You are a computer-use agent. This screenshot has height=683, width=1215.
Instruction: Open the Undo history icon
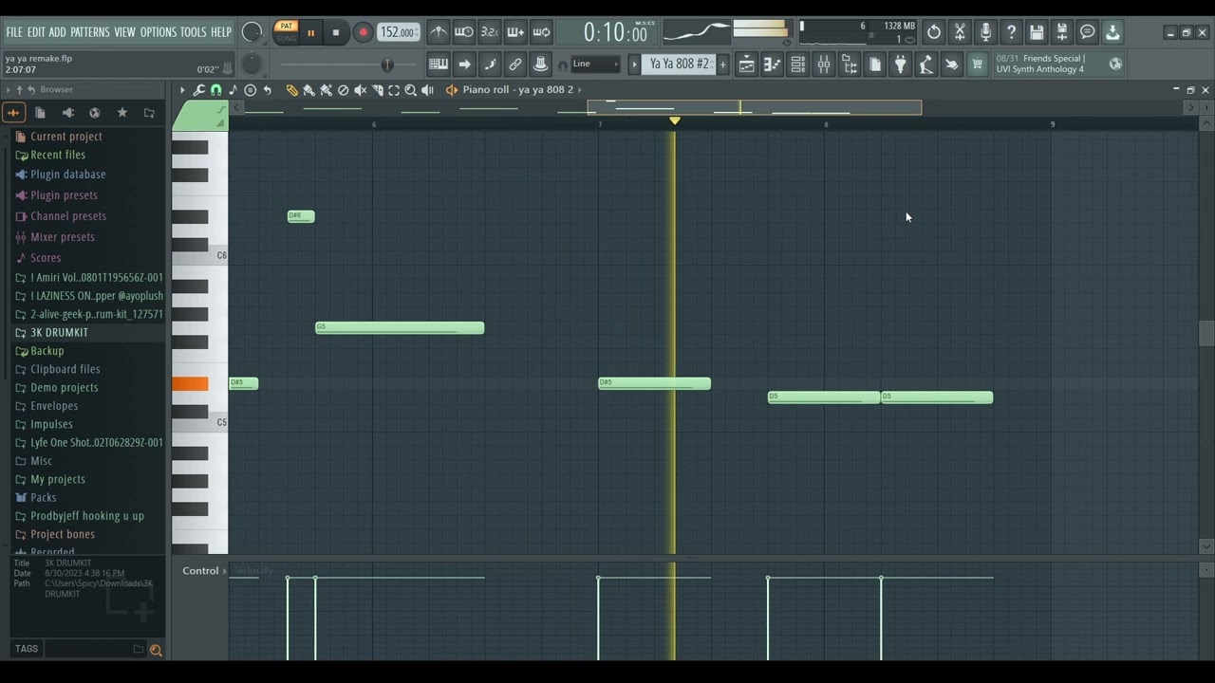click(x=934, y=32)
